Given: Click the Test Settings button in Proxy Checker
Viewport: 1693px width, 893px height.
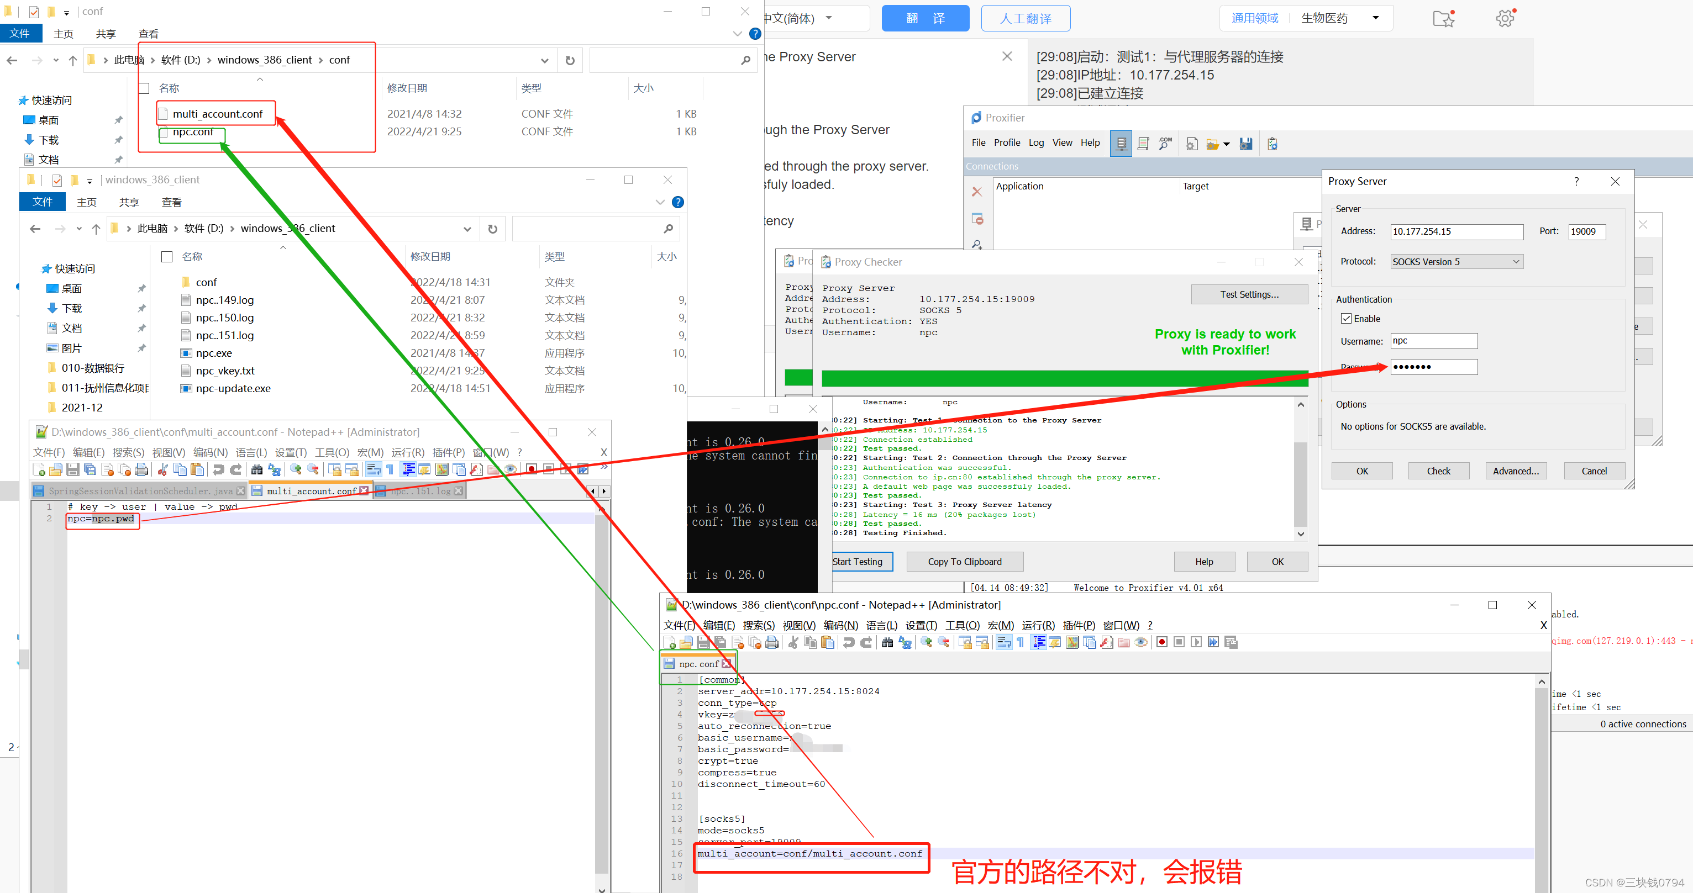Looking at the screenshot, I should tap(1249, 294).
